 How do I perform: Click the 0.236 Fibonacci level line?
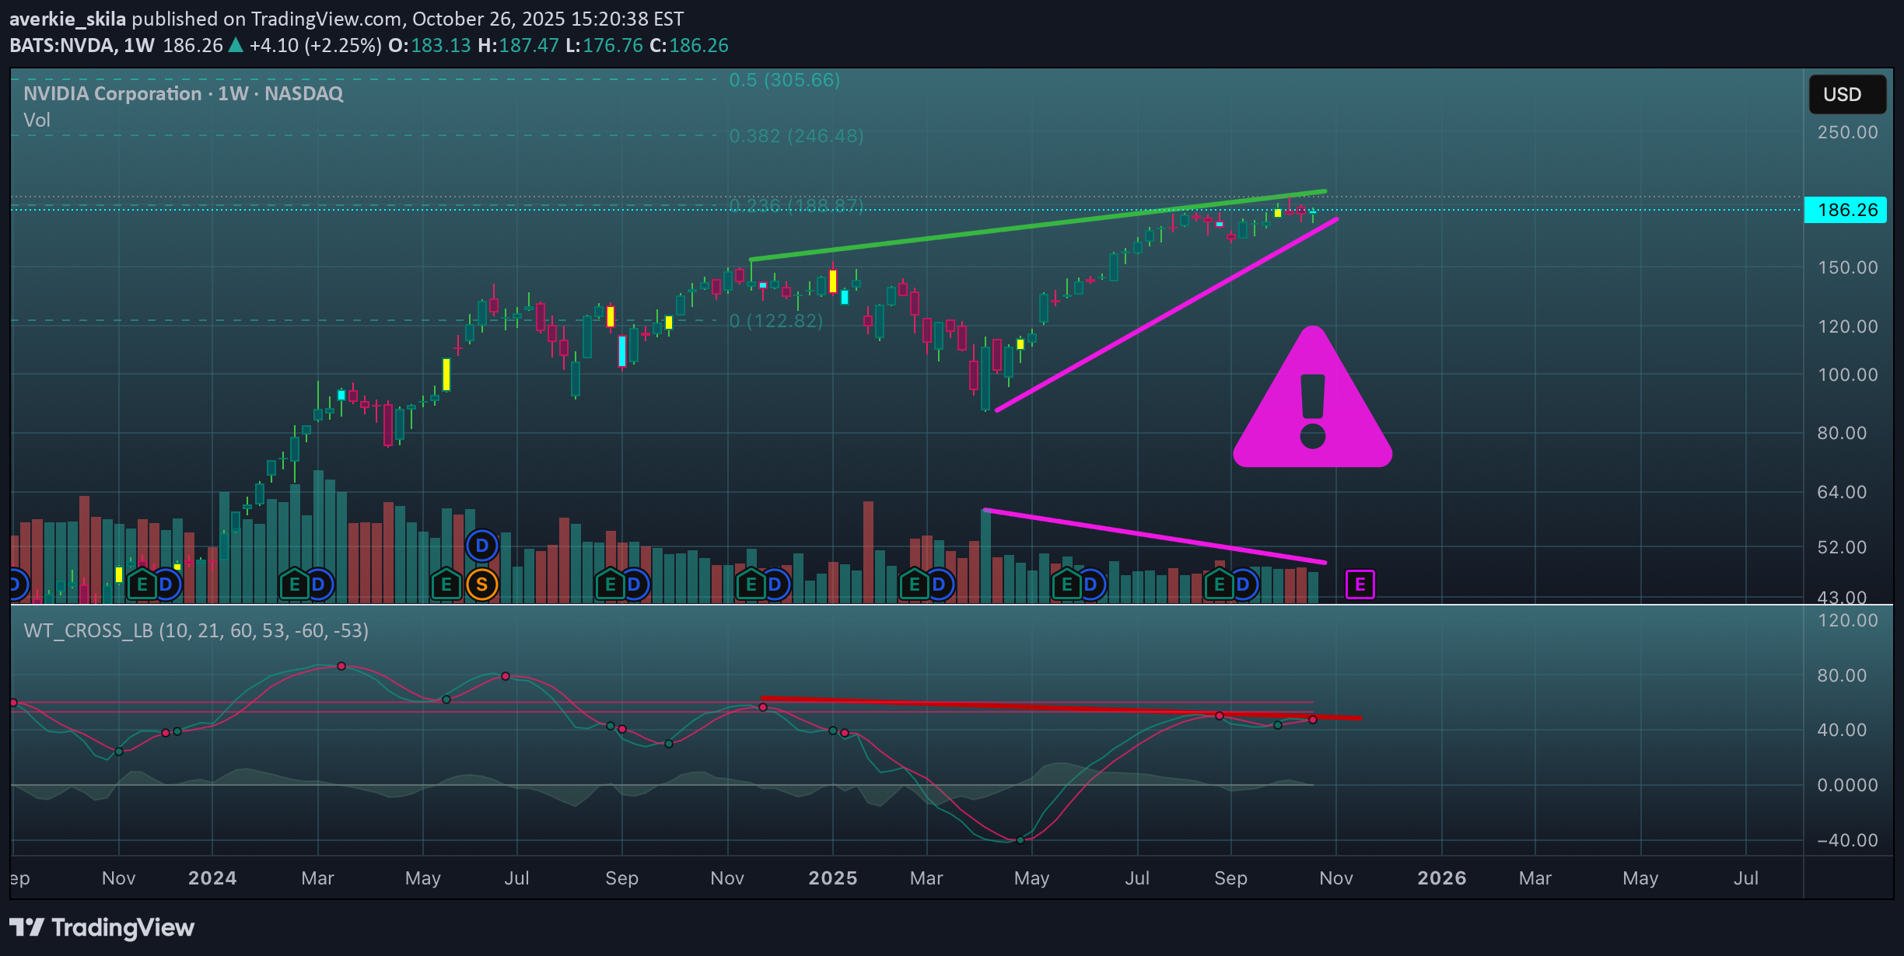(793, 206)
